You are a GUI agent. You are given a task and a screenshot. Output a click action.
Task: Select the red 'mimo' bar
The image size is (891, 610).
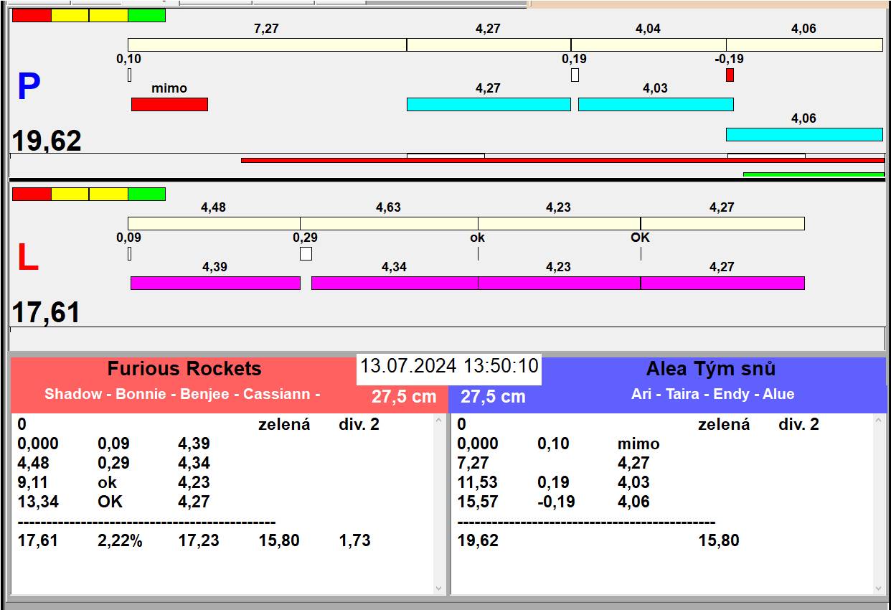[169, 104]
